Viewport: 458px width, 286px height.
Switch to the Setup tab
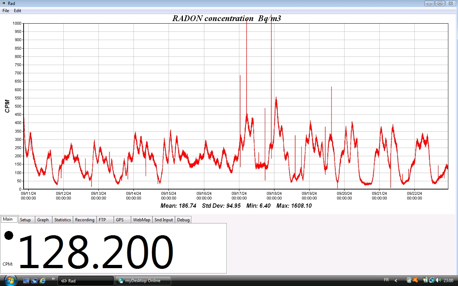[x=25, y=220]
